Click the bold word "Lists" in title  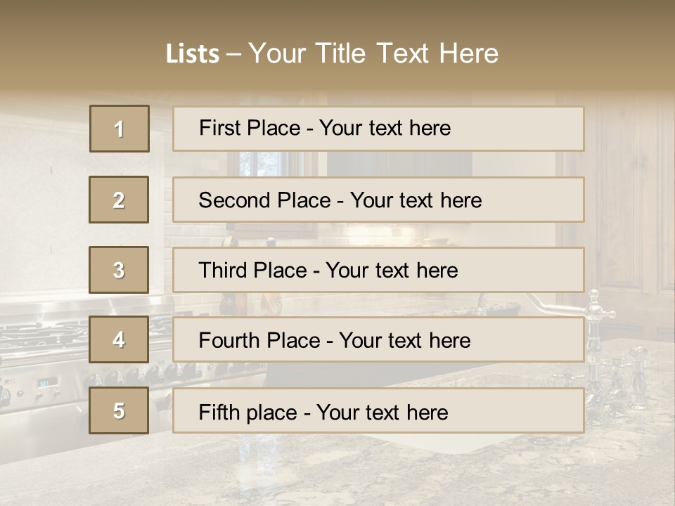click(x=193, y=53)
